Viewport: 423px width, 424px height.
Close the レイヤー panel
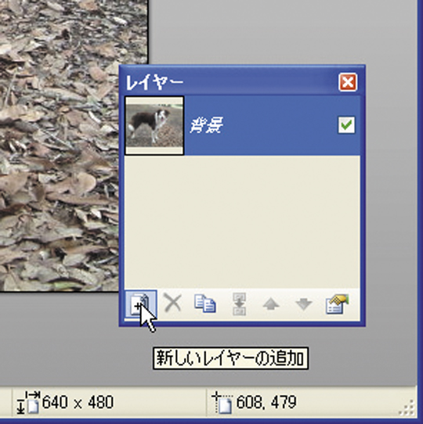(x=348, y=82)
